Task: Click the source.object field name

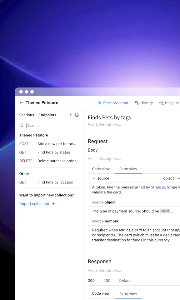Action: click(x=104, y=202)
